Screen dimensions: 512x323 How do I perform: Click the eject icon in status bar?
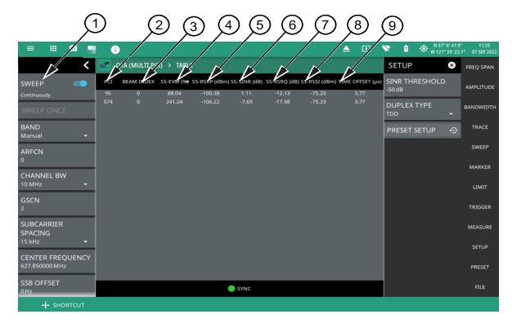click(346, 49)
